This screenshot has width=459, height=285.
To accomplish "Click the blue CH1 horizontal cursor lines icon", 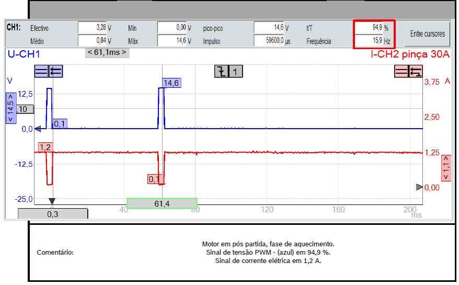I will (x=41, y=72).
